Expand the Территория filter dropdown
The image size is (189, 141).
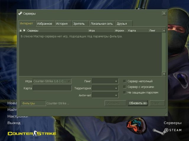point(105,88)
